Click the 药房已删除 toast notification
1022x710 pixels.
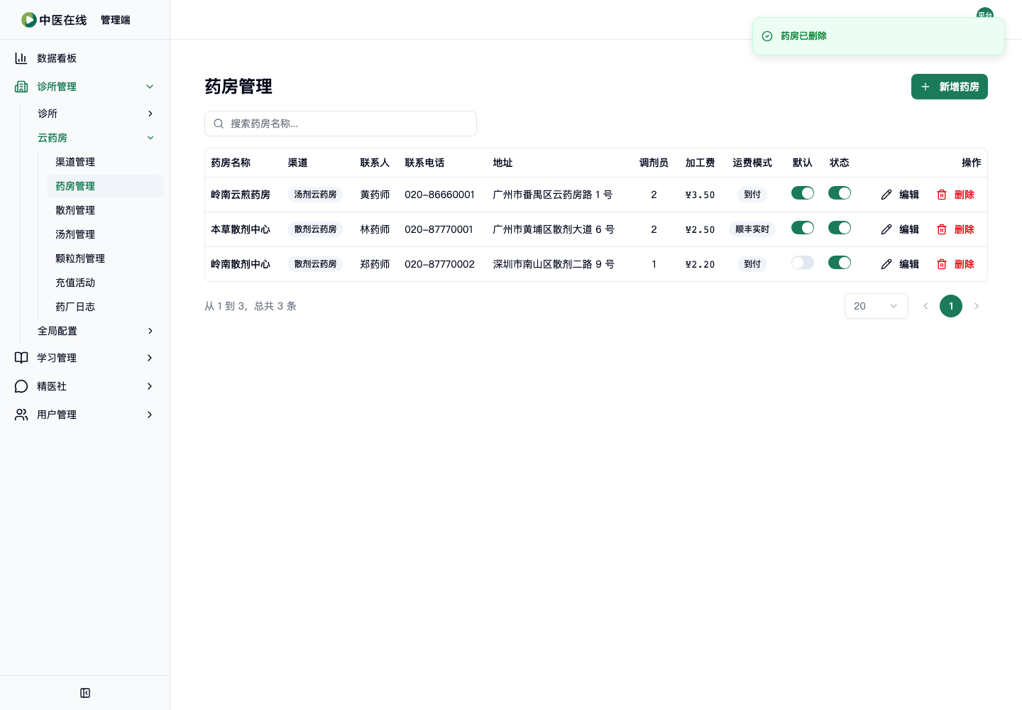pyautogui.click(x=879, y=36)
